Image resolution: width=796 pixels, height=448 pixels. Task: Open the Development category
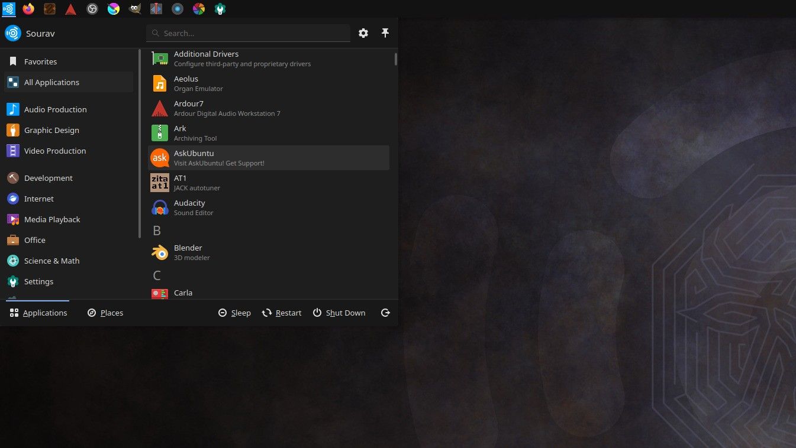48,178
